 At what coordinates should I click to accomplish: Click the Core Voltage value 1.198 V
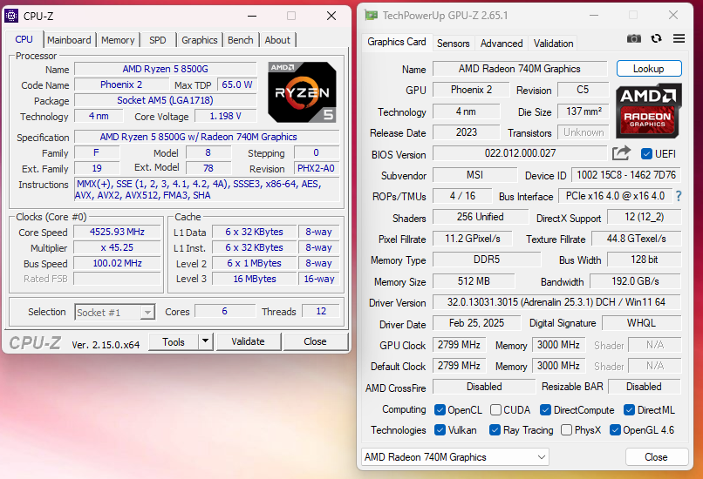226,117
